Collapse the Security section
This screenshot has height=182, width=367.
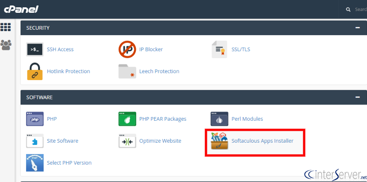[x=357, y=28]
